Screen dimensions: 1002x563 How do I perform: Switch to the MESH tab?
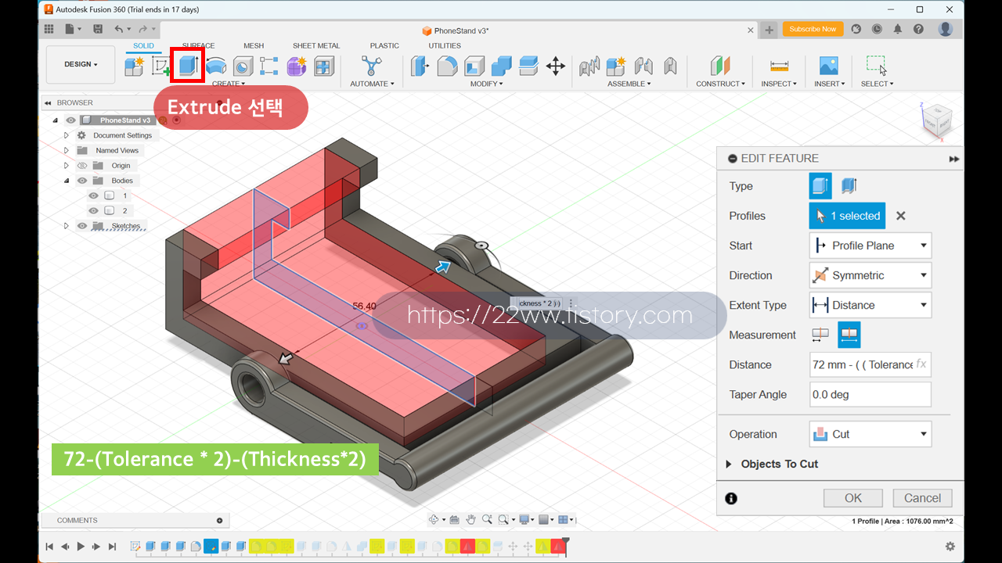pyautogui.click(x=254, y=45)
